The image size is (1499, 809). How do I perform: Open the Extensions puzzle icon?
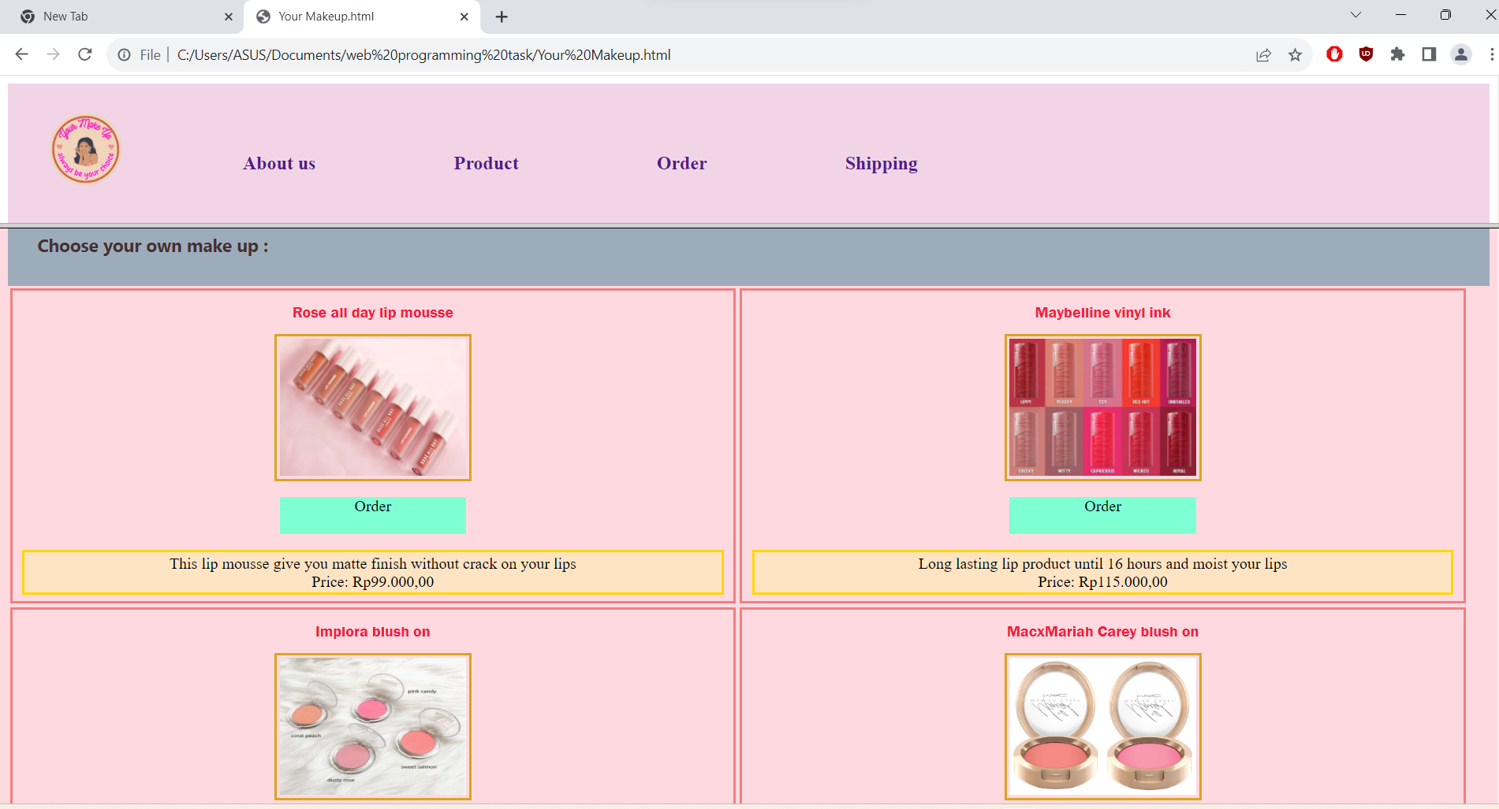pos(1397,54)
